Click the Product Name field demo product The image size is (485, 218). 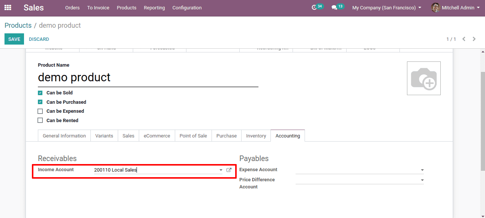click(148, 77)
